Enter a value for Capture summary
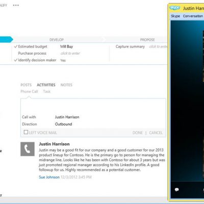Image resolution: width=204 pixels, height=204 pixels. point(158,46)
